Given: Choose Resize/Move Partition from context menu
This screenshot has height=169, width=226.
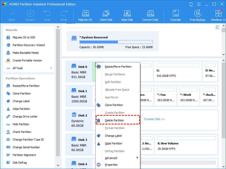Looking at the screenshot, I should pos(118,67).
